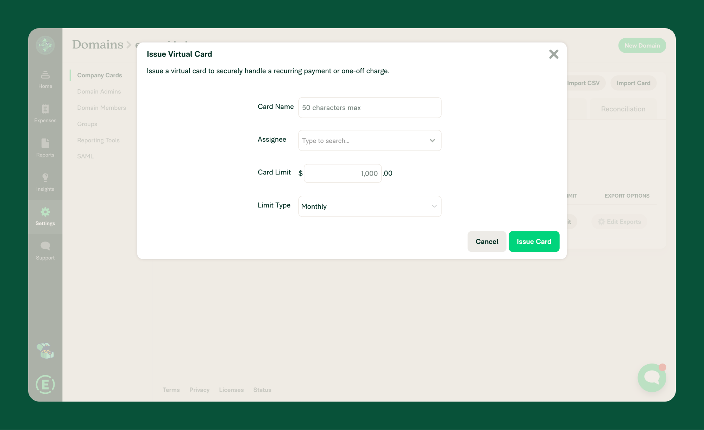
Task: Cancel the virtual card dialog
Action: [x=486, y=242]
